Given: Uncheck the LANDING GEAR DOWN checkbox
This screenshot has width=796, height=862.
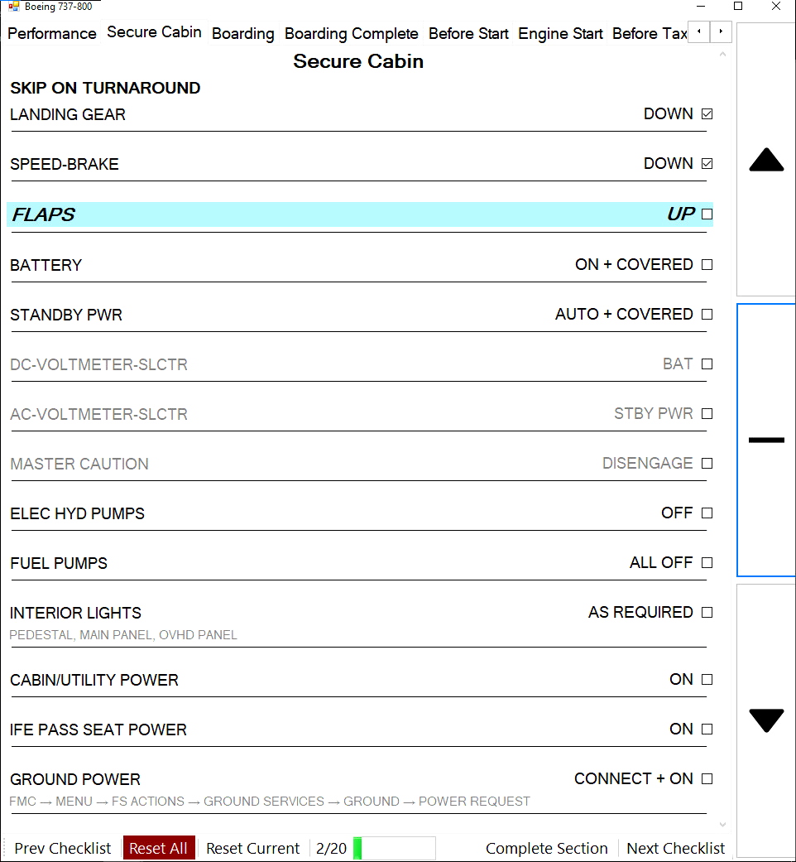Looking at the screenshot, I should pos(706,113).
